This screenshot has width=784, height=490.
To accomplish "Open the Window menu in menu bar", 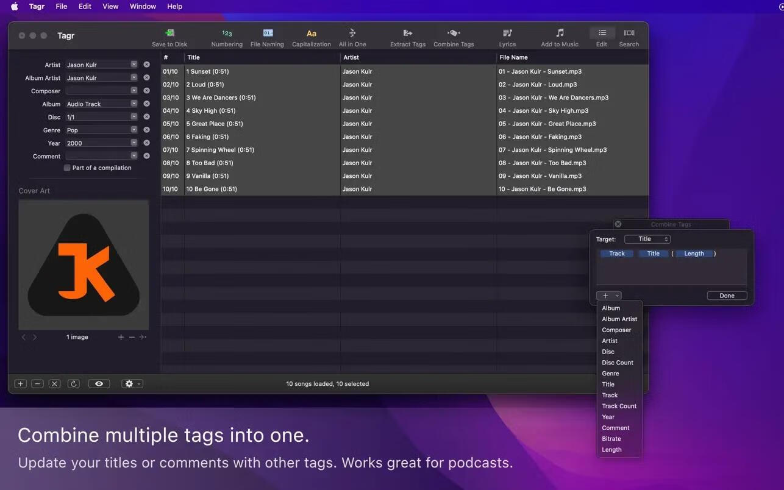I will (x=143, y=6).
